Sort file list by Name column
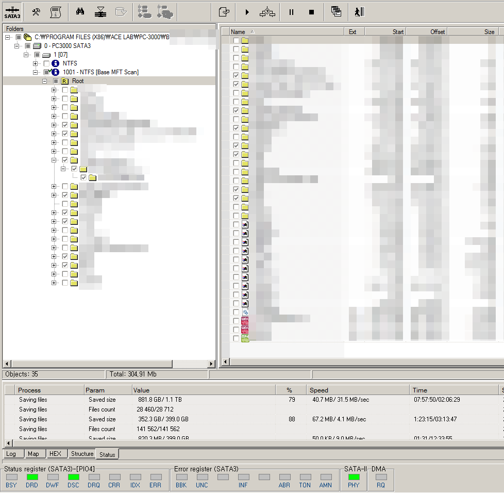Viewport: 504px width, 493px height. [x=287, y=32]
